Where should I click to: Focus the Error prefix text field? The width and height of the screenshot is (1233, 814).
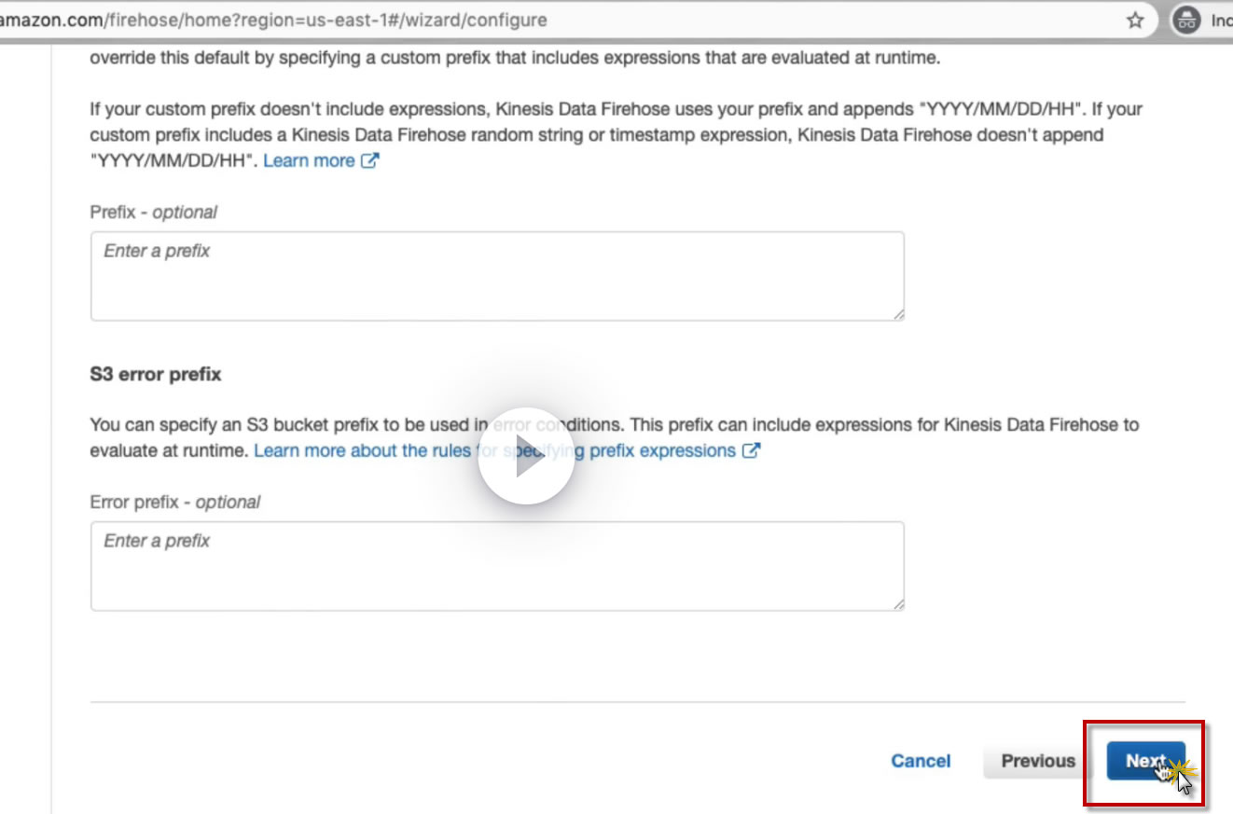[x=497, y=566]
